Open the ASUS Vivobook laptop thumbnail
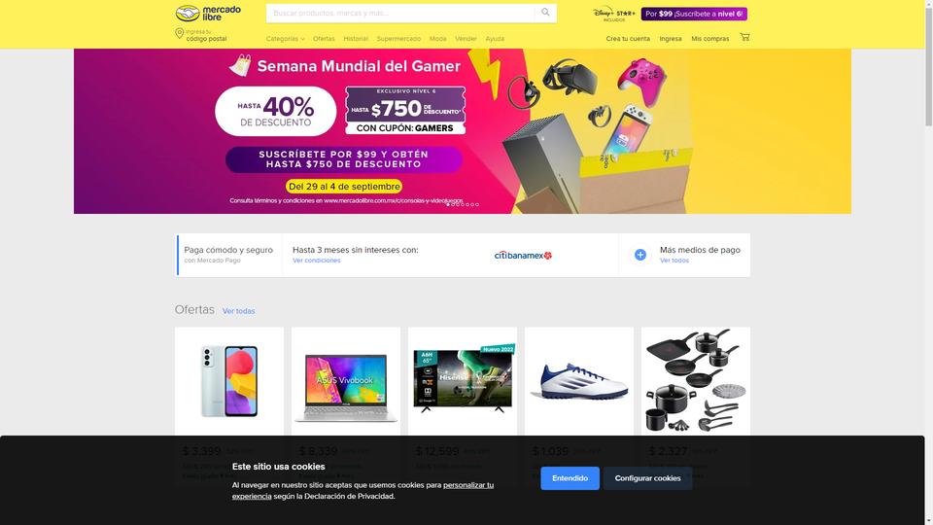The width and height of the screenshot is (933, 525). tap(346, 381)
